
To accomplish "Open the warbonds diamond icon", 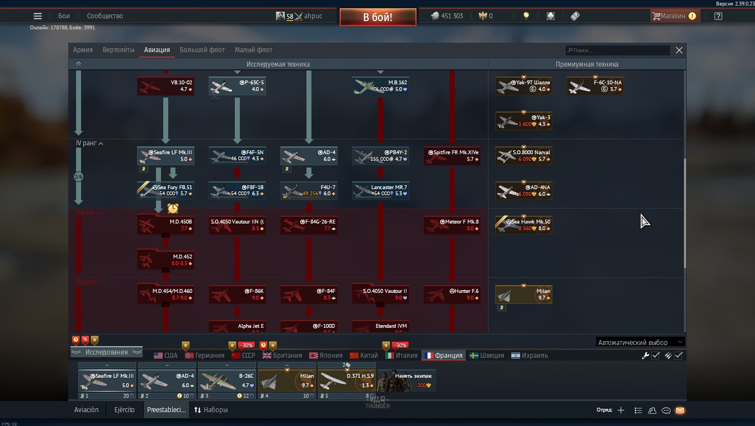I will click(550, 16).
